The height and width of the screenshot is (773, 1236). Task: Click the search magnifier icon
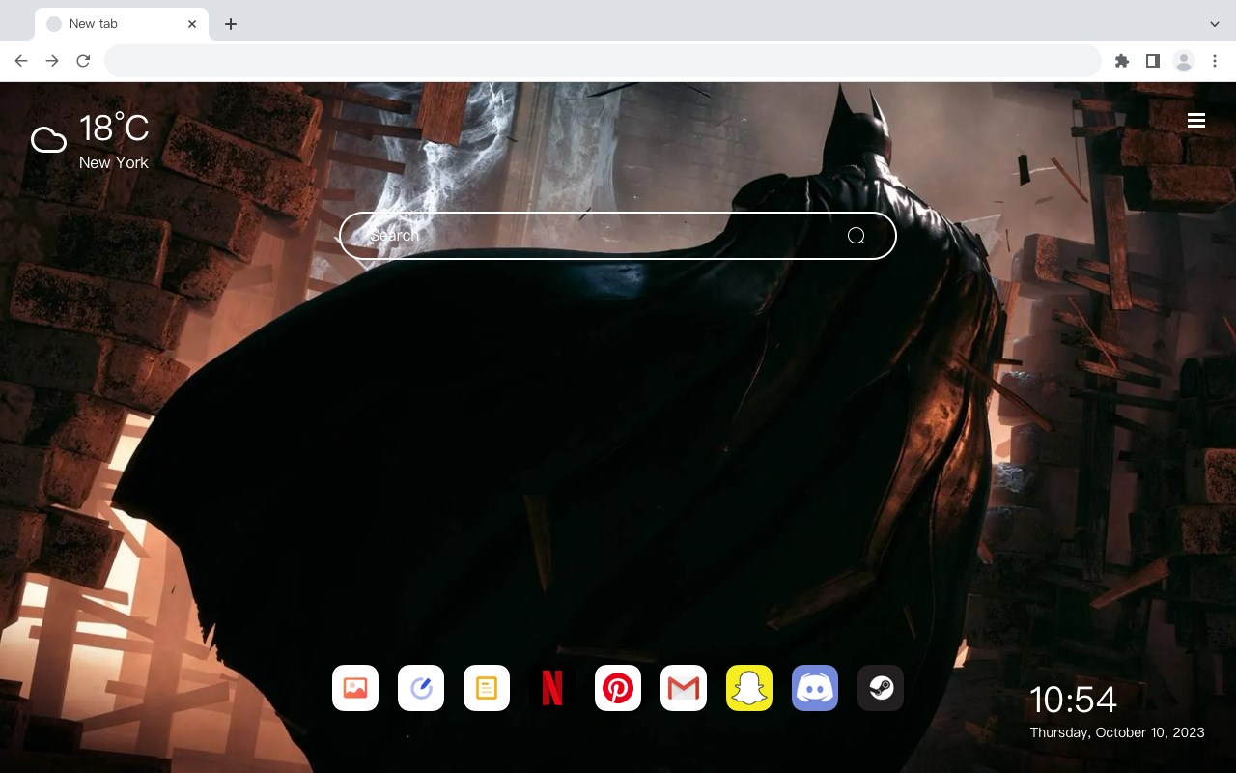(856, 236)
